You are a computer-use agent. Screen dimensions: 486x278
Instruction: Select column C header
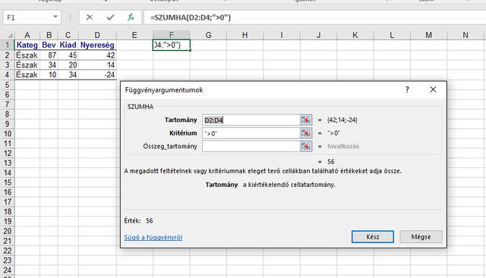tap(68, 35)
